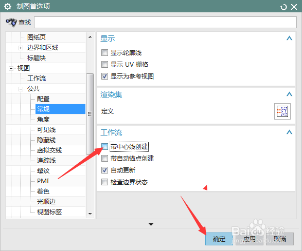Click the black show-more arrow below panels

(151, 224)
